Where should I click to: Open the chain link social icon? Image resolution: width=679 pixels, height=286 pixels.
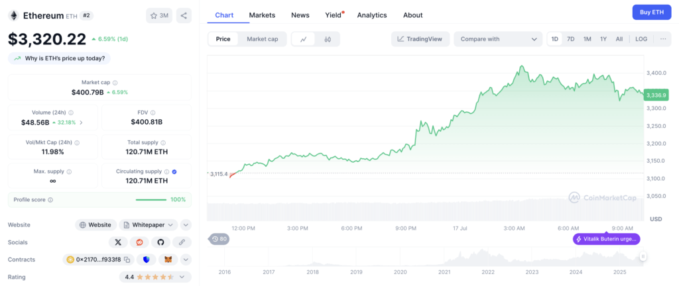point(182,242)
